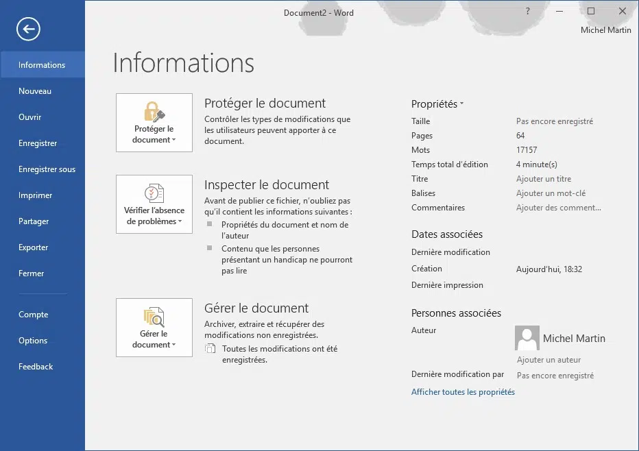
Task: Click the Dernière impression label
Action: tap(447, 285)
